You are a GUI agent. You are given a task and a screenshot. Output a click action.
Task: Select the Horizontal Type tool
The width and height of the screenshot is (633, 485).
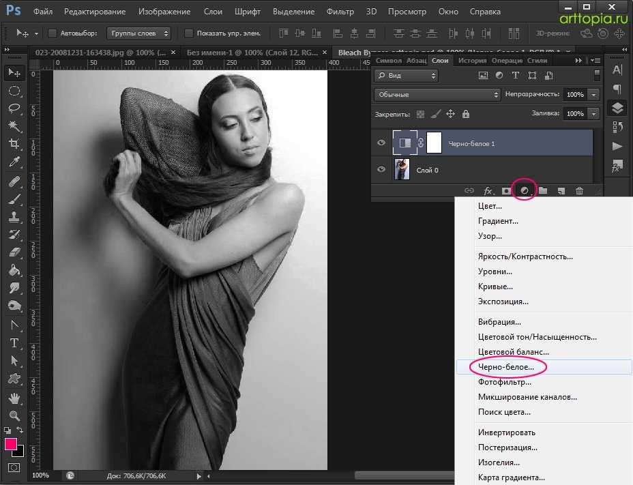tap(14, 343)
